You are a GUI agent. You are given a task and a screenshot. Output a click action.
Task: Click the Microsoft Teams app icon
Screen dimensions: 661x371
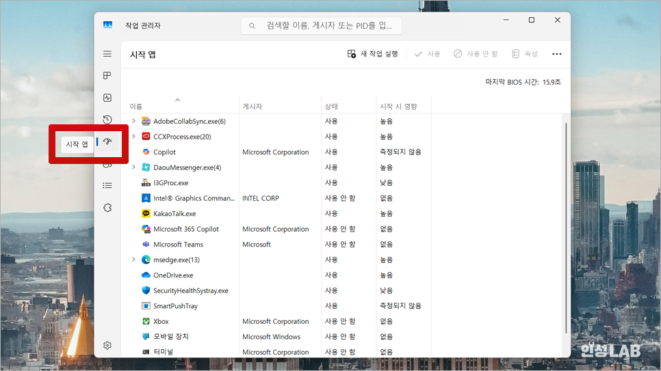coord(146,244)
